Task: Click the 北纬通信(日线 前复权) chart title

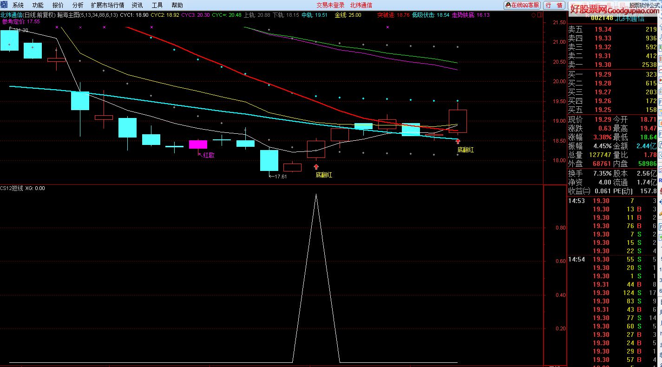Action: (x=28, y=15)
